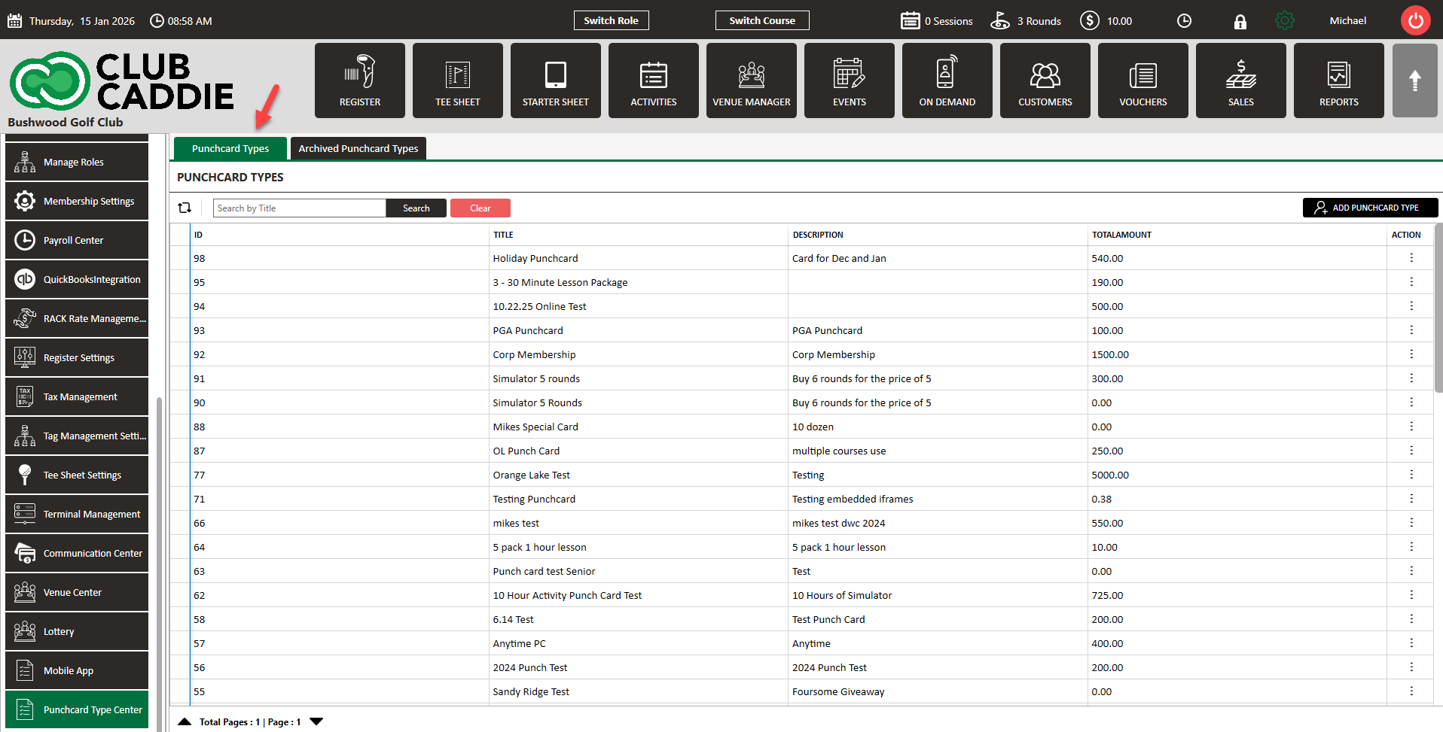Click the refresh icon beside search box
Screen dimensions: 1443x732
[185, 208]
